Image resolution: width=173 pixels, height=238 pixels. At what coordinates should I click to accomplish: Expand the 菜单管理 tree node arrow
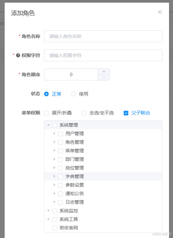pyautogui.click(x=54, y=151)
